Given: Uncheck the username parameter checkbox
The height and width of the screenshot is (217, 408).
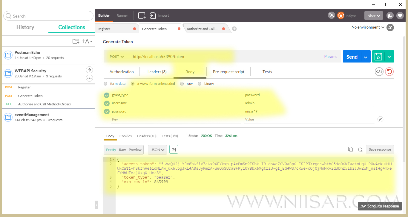Looking at the screenshot, I should (x=107, y=103).
